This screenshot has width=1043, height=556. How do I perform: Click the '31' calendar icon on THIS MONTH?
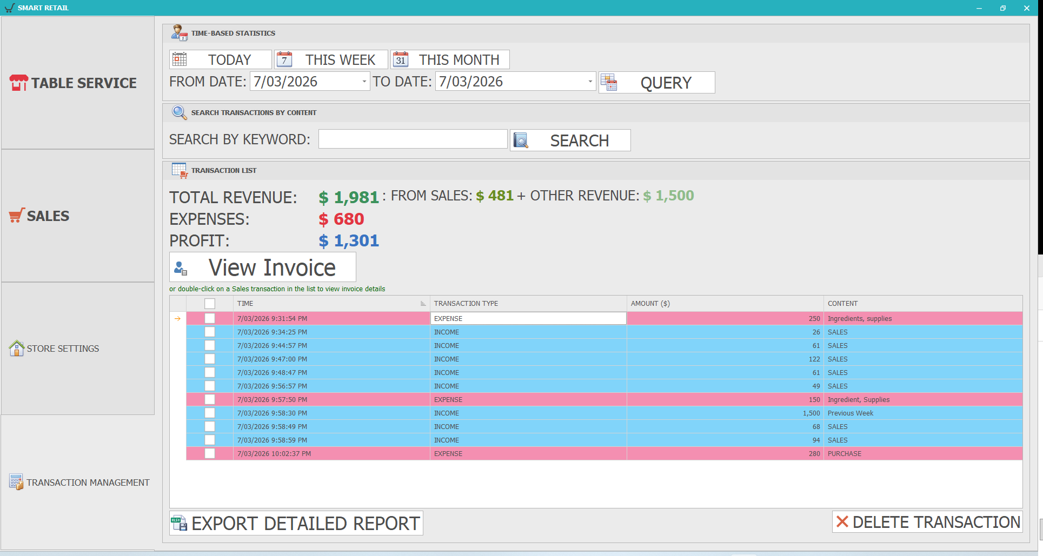(x=401, y=59)
